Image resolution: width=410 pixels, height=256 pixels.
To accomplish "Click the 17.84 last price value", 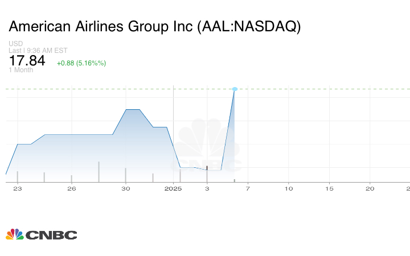I will (27, 60).
